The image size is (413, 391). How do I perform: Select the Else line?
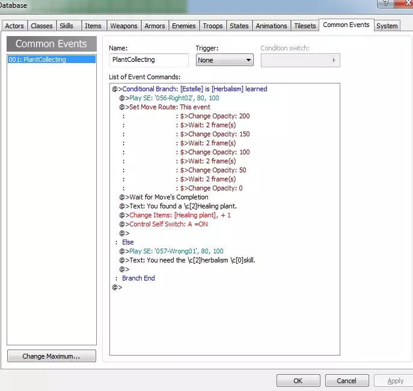[x=127, y=242]
